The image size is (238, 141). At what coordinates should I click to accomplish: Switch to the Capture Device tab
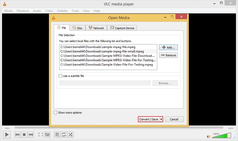point(122,28)
